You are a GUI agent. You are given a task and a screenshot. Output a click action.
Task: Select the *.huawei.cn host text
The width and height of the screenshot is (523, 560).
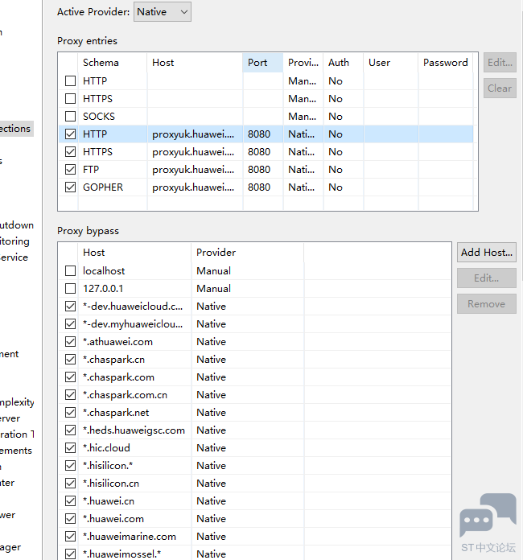pos(109,501)
